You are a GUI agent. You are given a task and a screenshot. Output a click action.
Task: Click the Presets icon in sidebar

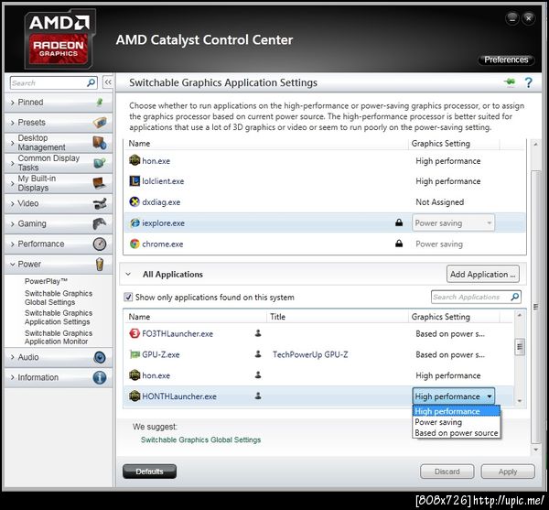point(100,123)
